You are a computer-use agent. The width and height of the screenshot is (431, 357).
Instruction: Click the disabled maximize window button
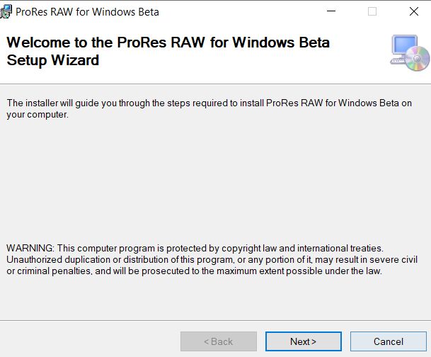pyautogui.click(x=372, y=11)
